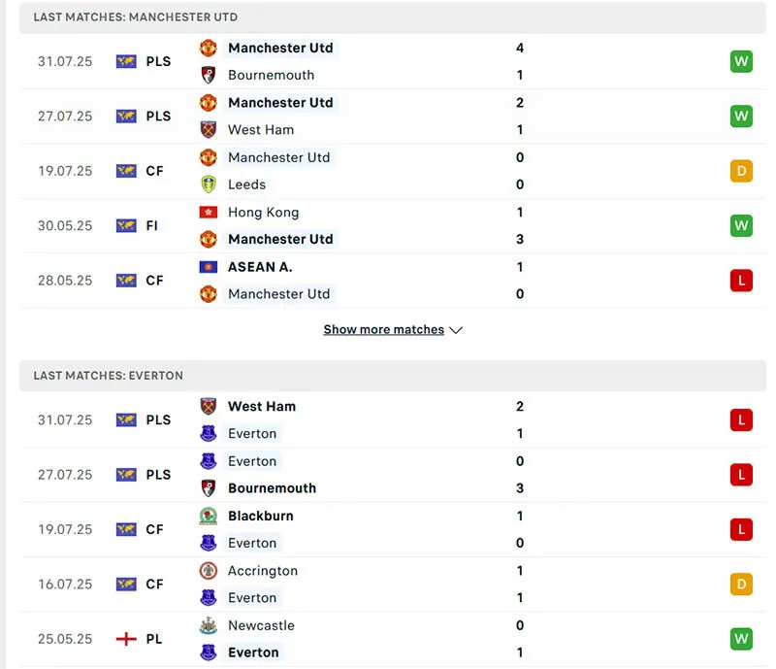Click the red L badge for ASEAN A. match

[741, 281]
